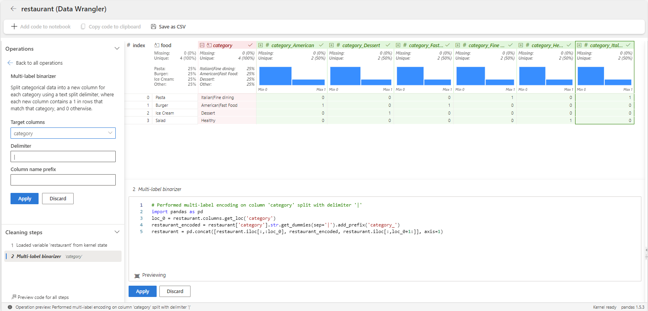Click the plus icon on category_American column header
The image size is (648, 311).
pos(260,45)
